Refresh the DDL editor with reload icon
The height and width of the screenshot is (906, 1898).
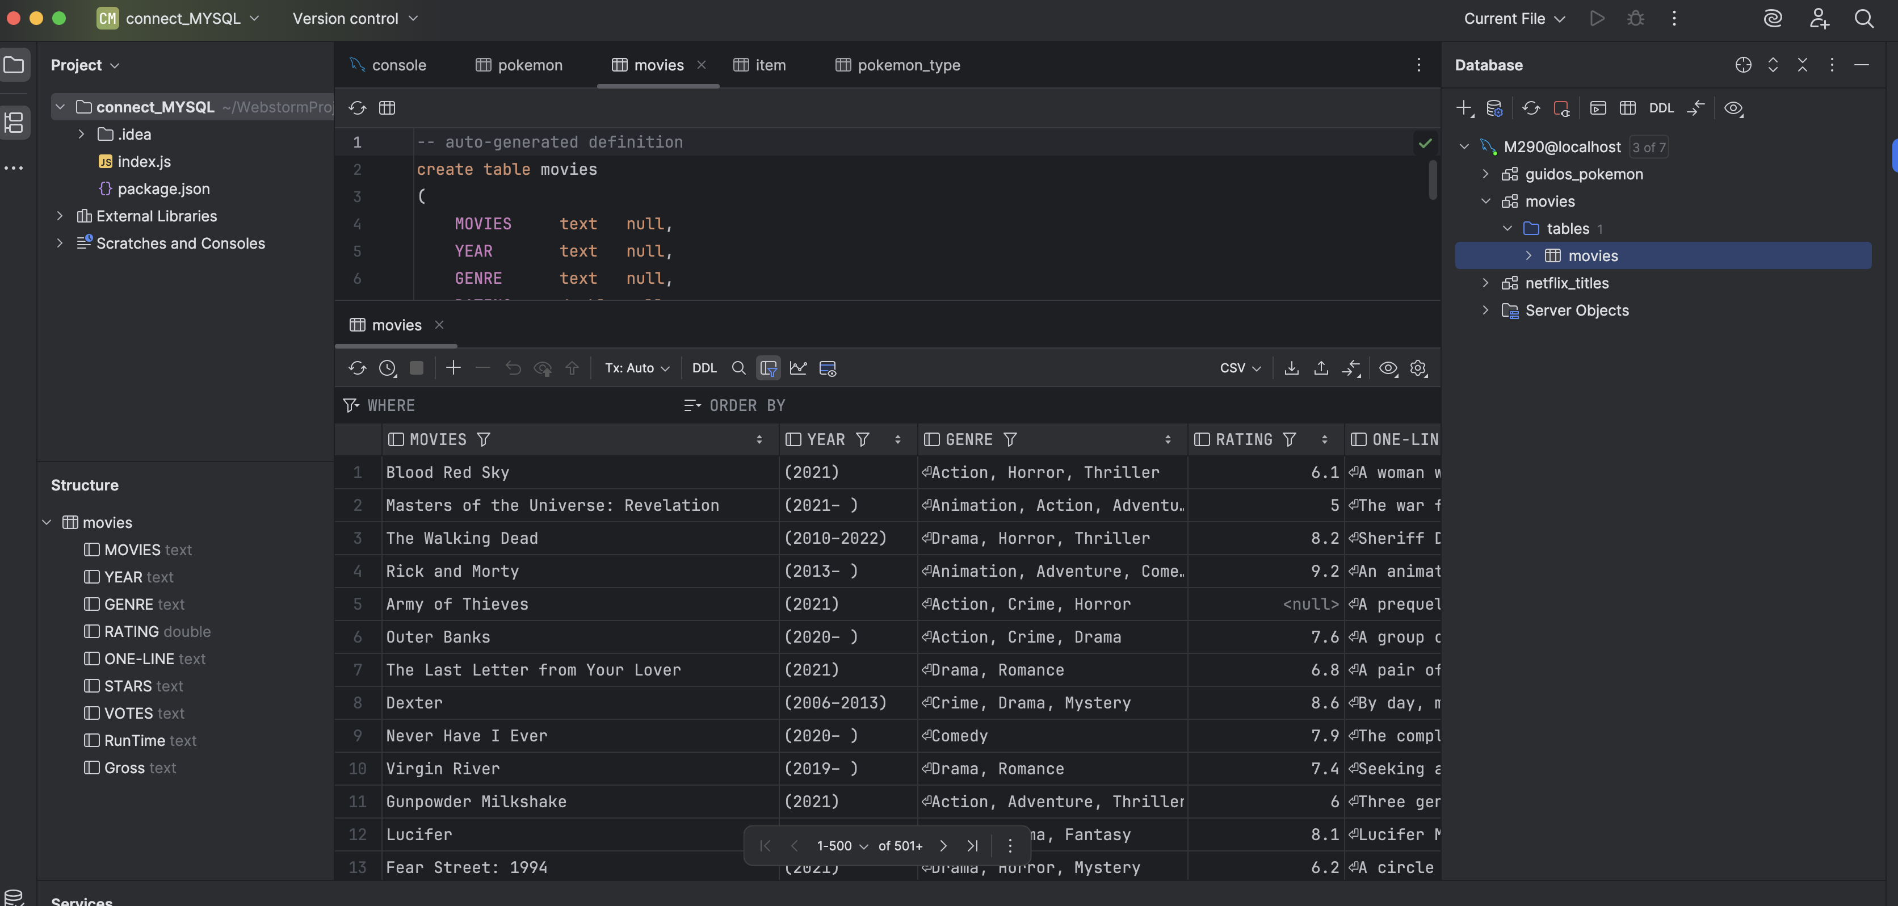click(358, 108)
